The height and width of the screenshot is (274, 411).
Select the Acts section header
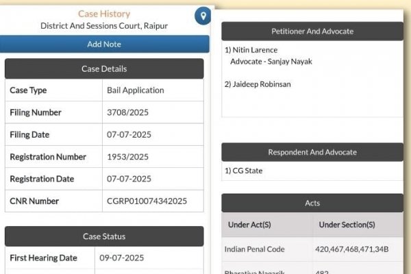tap(312, 203)
